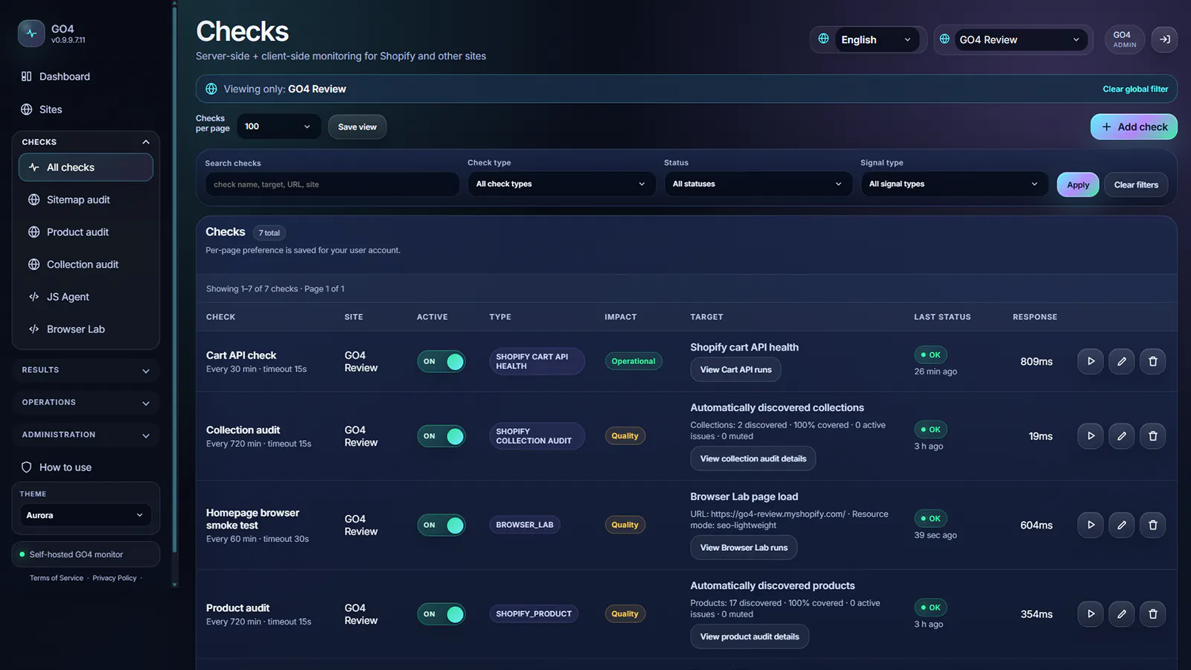Open the All signal types dropdown
This screenshot has height=670, width=1191.
pos(954,184)
